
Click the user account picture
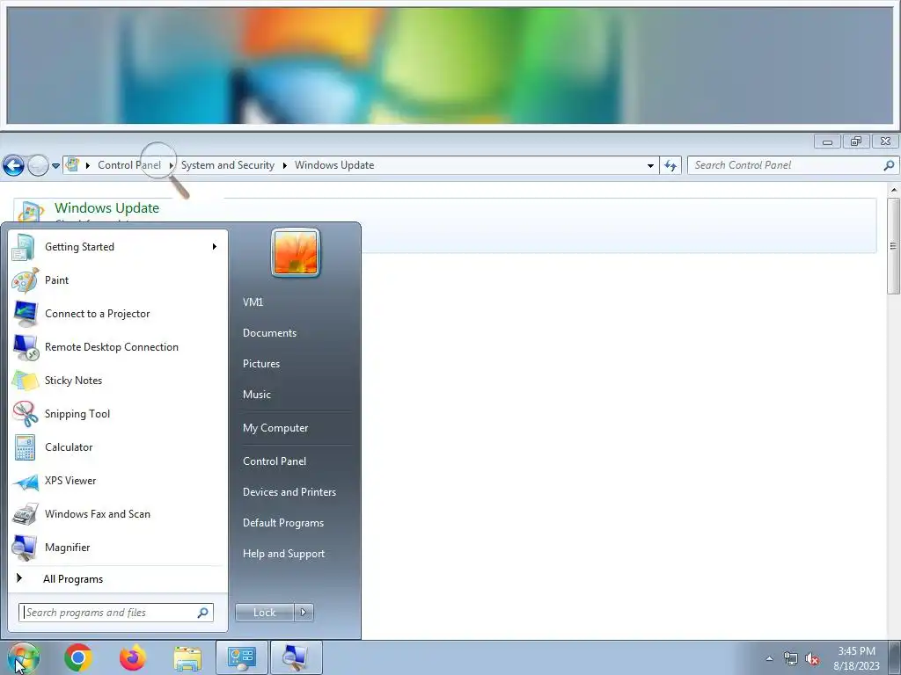(296, 252)
